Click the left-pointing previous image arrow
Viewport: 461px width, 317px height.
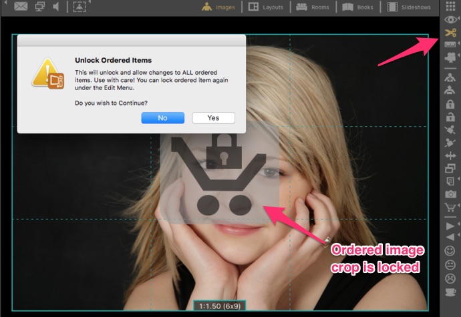click(x=450, y=238)
